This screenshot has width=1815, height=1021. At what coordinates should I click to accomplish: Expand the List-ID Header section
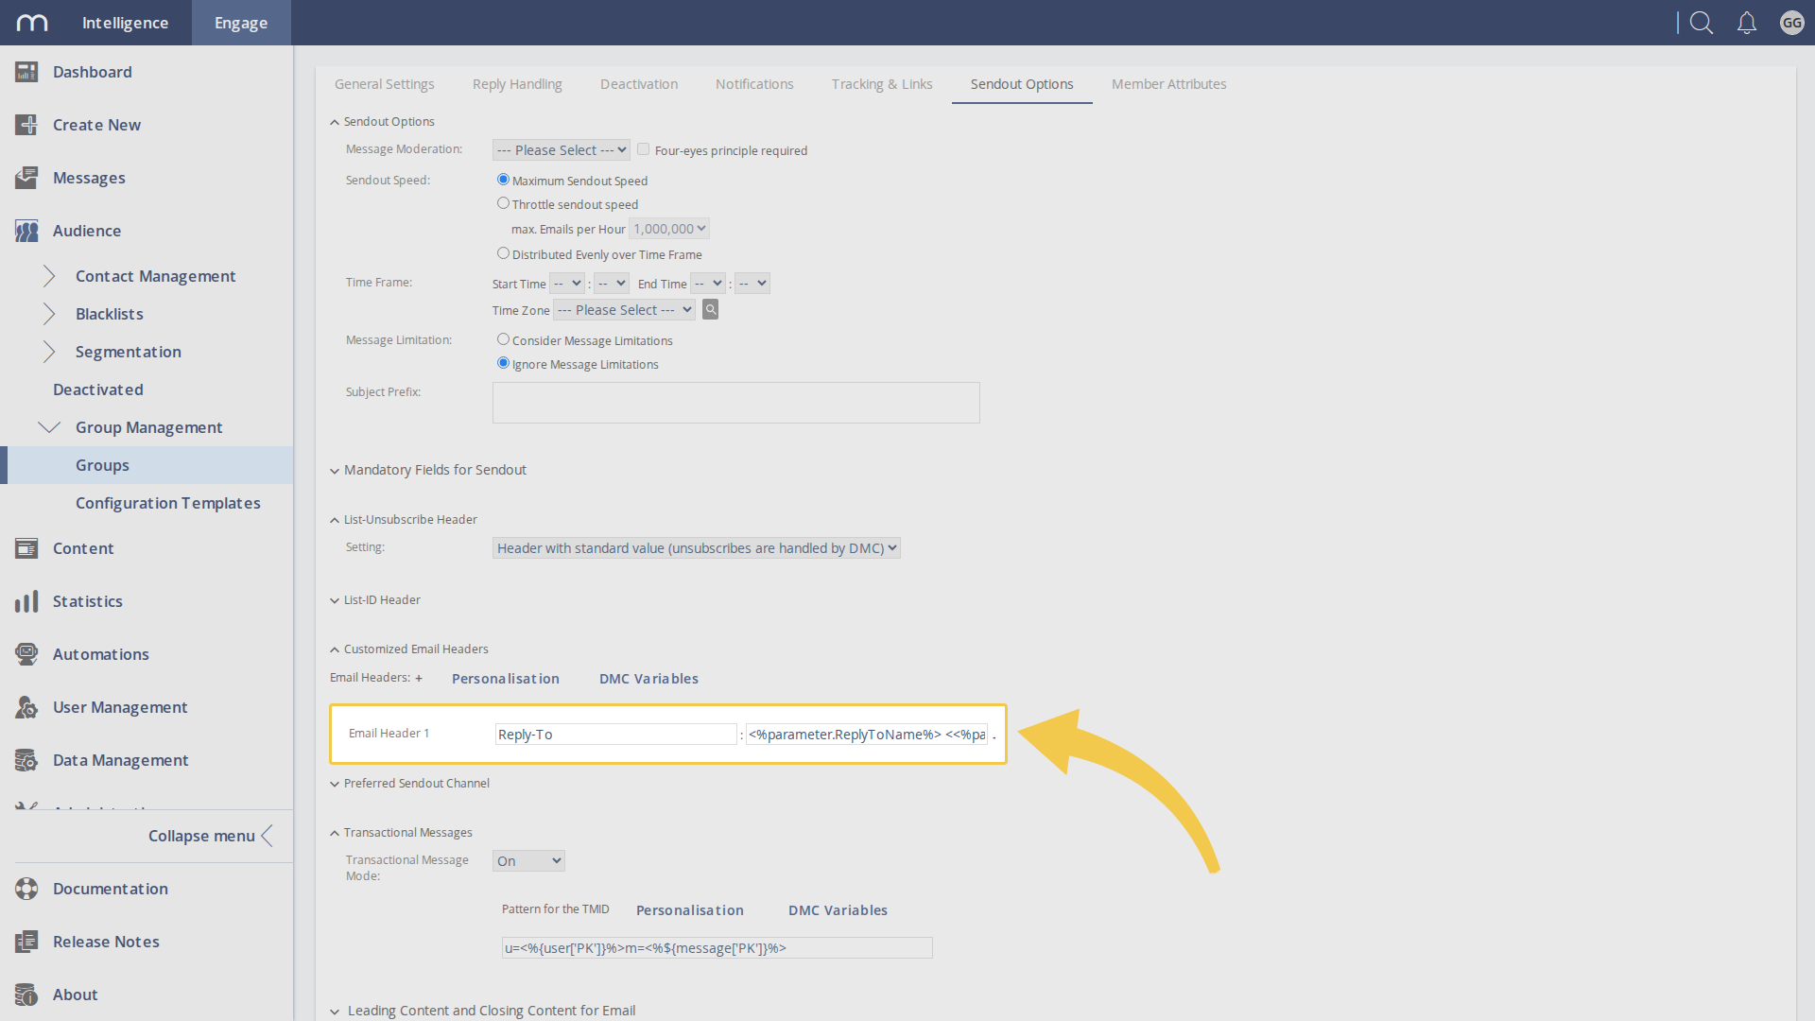375,600
